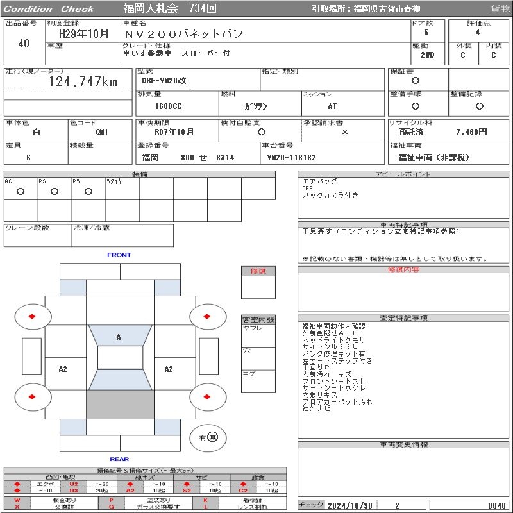Click the mileage 124,747km
513x513 pixels.
[83, 81]
